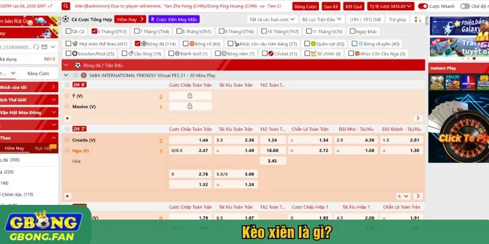489x244 pixels.
Task: Open the Tỷ lệ cược MALAY dropdown
Action: click(x=391, y=6)
